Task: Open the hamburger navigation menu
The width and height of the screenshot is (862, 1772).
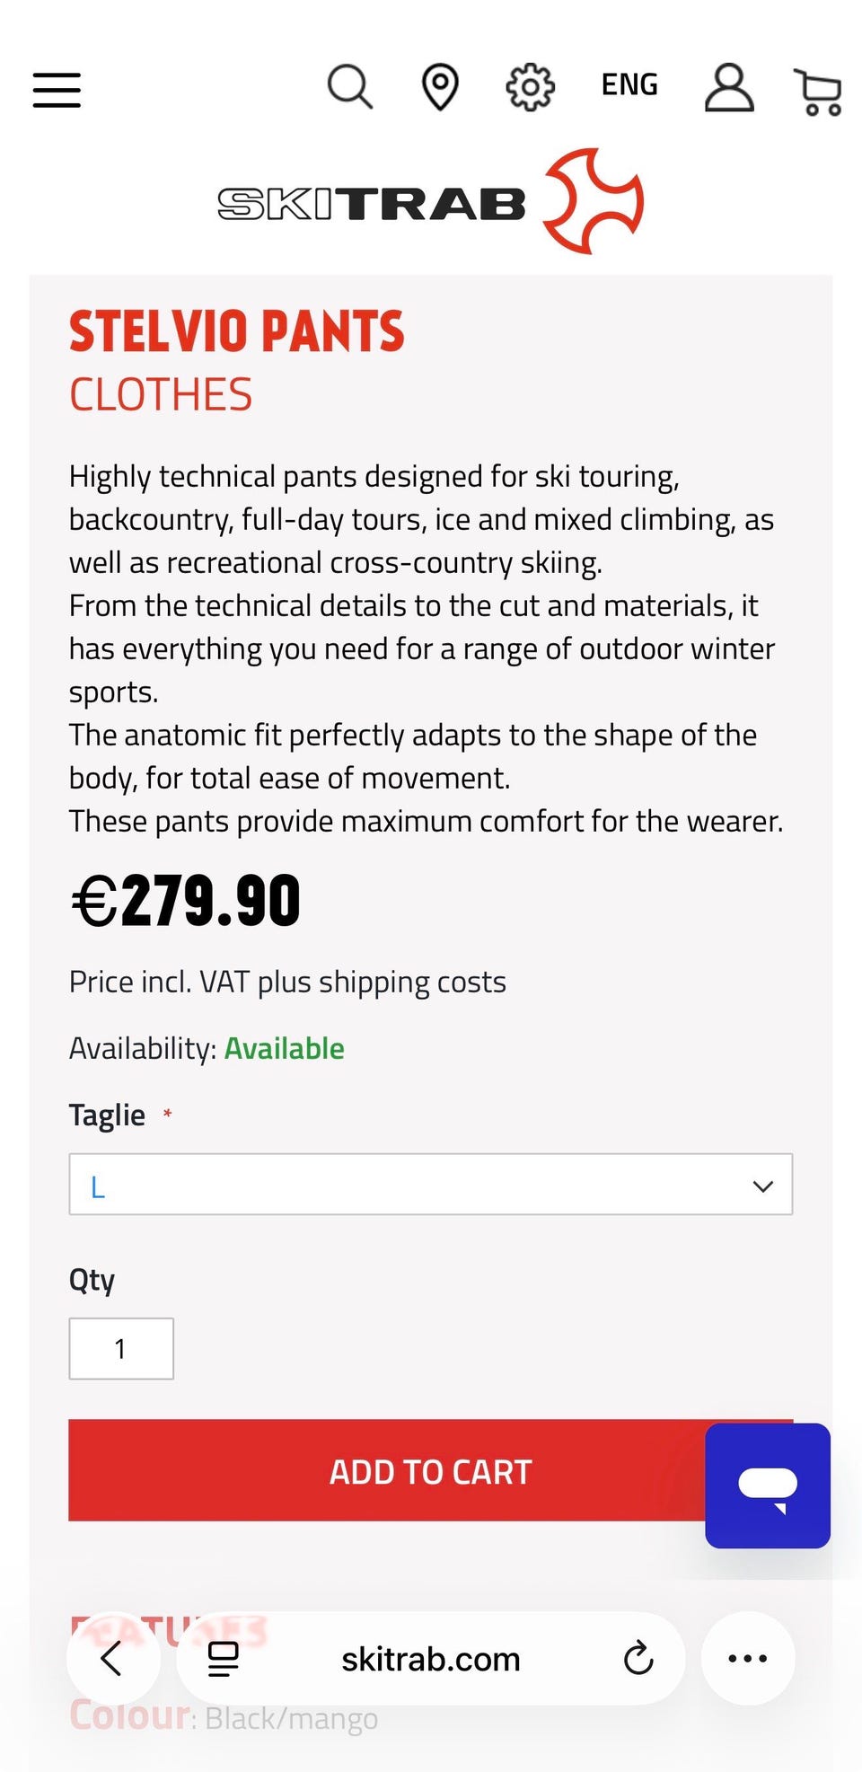Action: 57,90
